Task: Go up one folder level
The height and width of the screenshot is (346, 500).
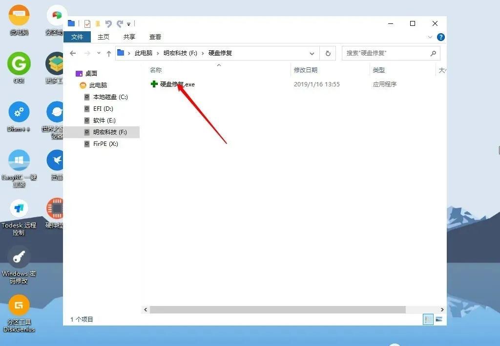Action: pyautogui.click(x=109, y=54)
